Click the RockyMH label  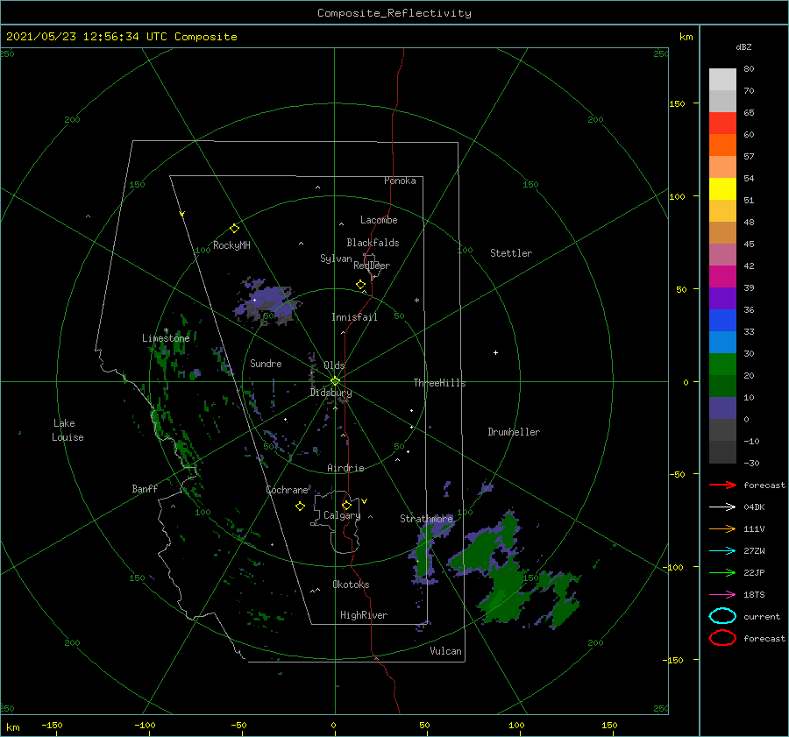coord(231,245)
